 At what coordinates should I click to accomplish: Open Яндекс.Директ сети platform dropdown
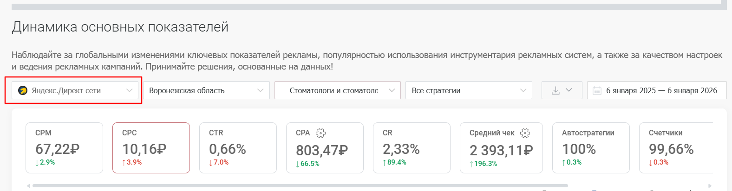74,90
